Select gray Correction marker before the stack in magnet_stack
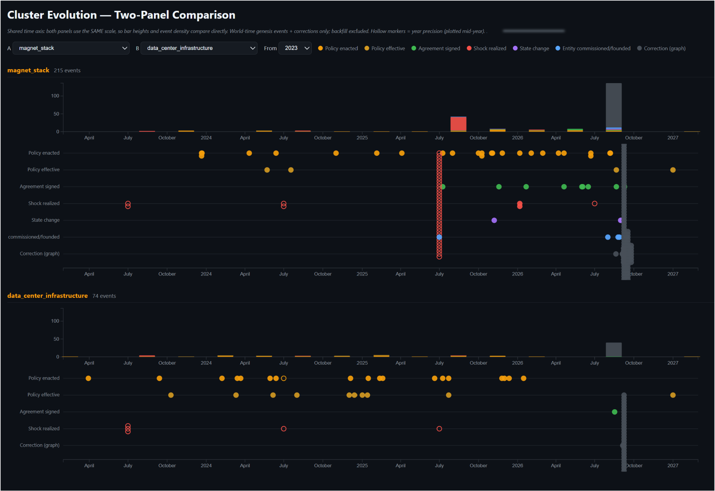 pyautogui.click(x=616, y=254)
